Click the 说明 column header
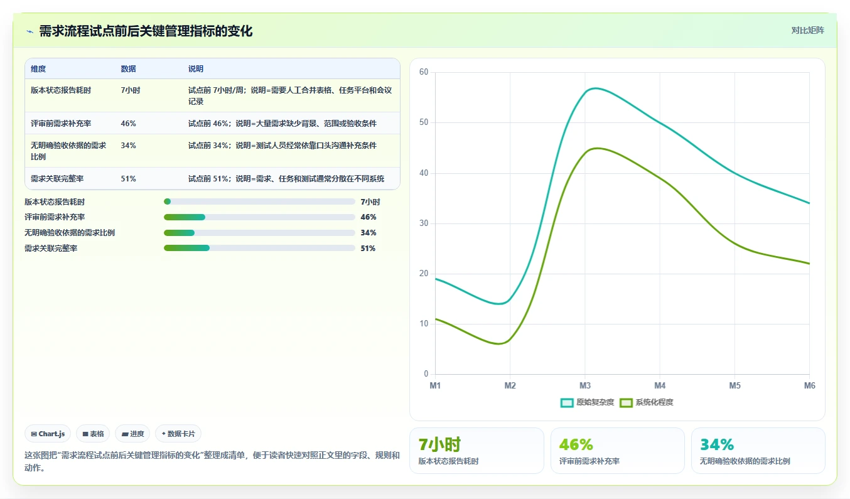This screenshot has height=499, width=850. (x=196, y=69)
